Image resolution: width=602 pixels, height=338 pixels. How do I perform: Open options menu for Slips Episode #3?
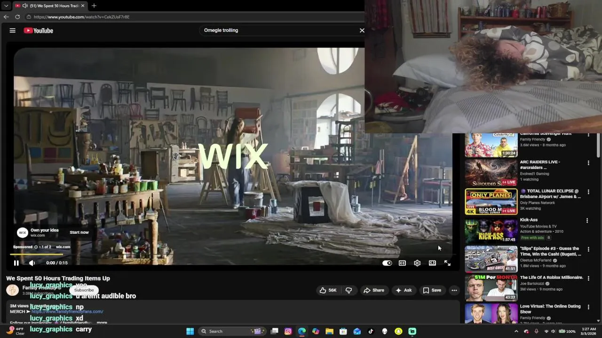click(x=588, y=249)
